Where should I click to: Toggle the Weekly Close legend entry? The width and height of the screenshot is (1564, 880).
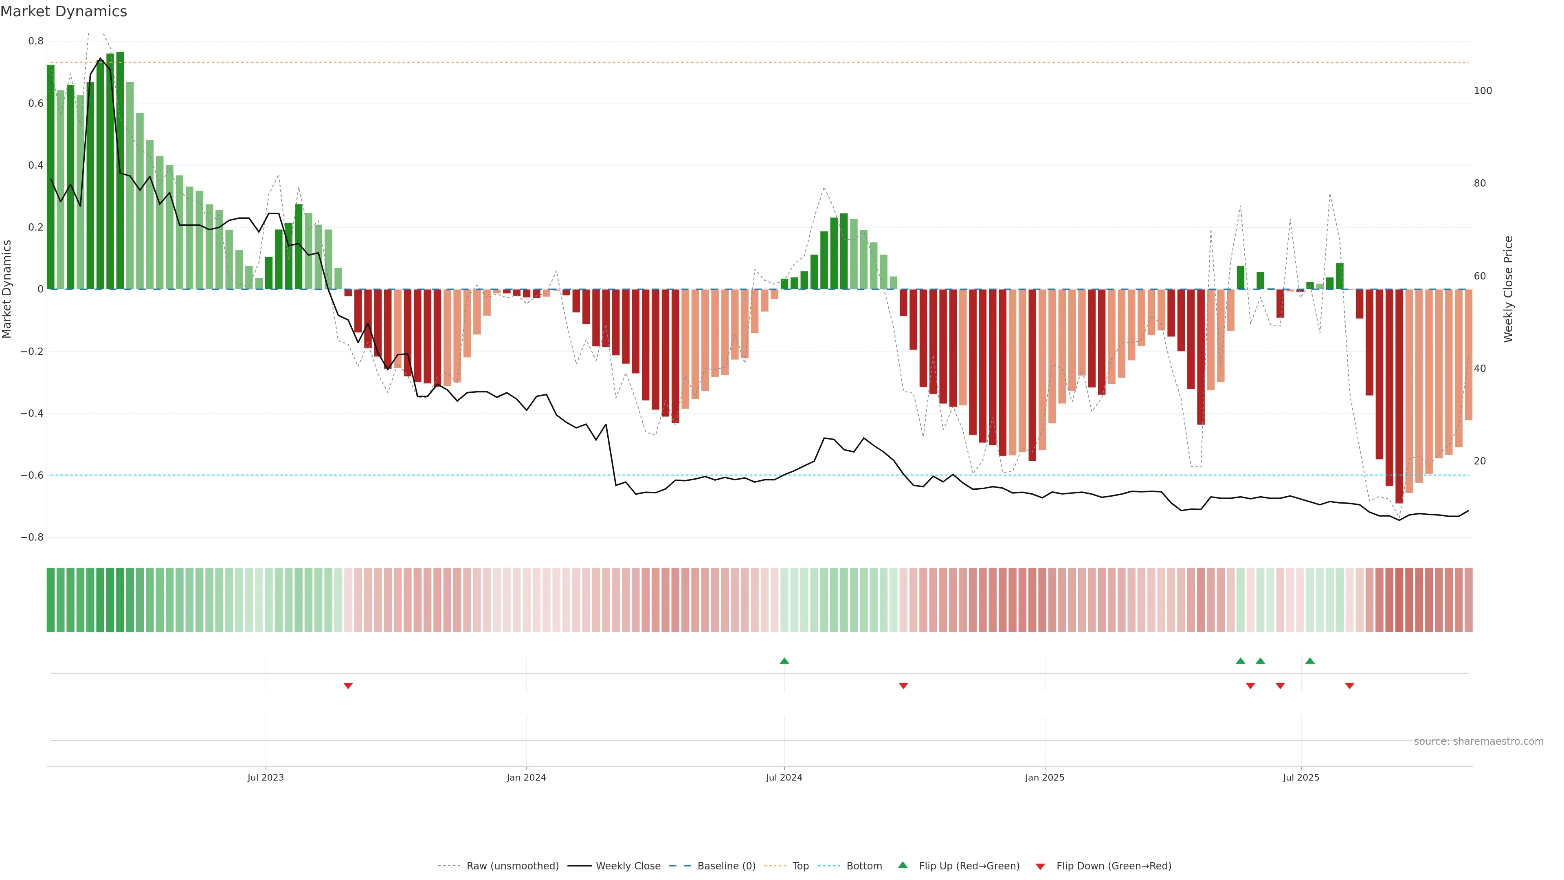(628, 866)
